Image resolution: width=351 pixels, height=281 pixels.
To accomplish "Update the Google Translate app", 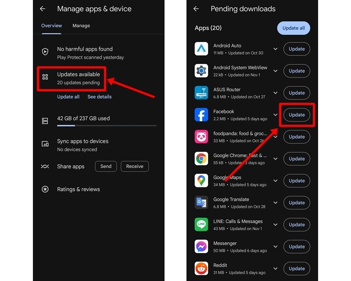I will point(297,202).
